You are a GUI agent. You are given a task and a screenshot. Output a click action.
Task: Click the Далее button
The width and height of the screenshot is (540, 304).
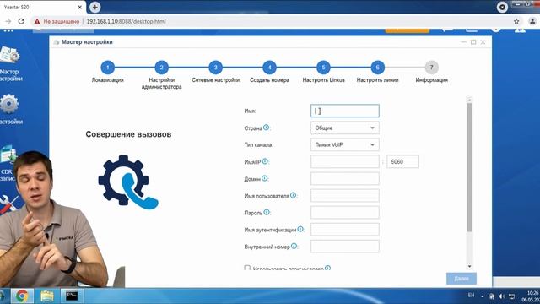462,279
